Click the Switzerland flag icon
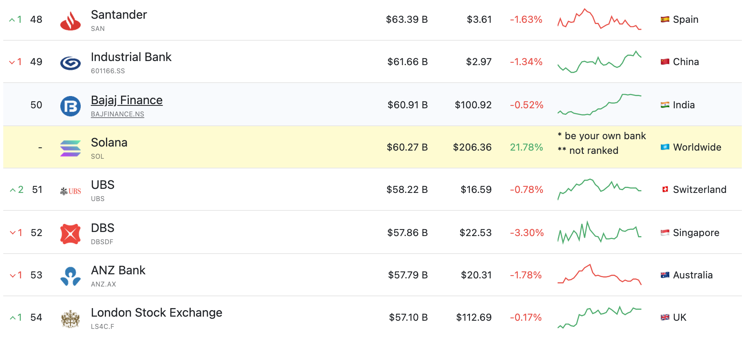This screenshot has height=337, width=750. 665,189
